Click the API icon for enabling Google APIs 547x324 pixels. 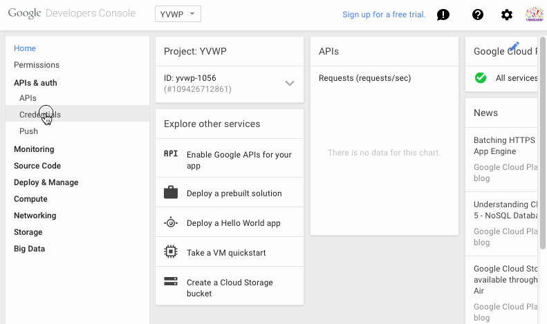(171, 153)
